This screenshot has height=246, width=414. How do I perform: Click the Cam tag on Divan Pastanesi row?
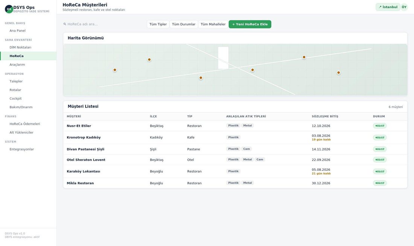pyautogui.click(x=247, y=149)
